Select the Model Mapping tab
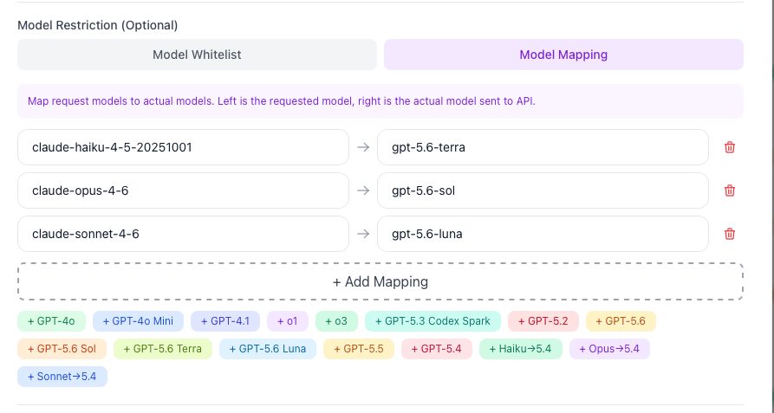 (x=563, y=55)
